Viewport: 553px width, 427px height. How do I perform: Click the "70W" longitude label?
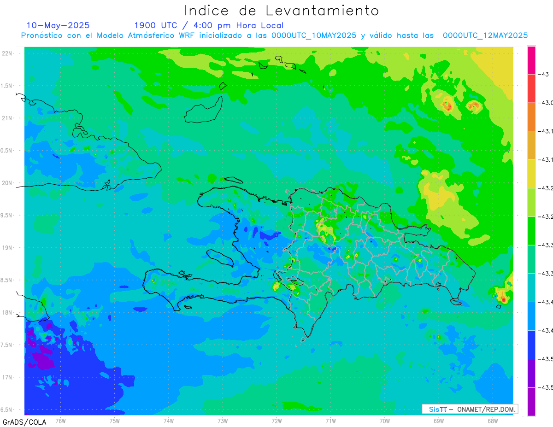(385, 421)
